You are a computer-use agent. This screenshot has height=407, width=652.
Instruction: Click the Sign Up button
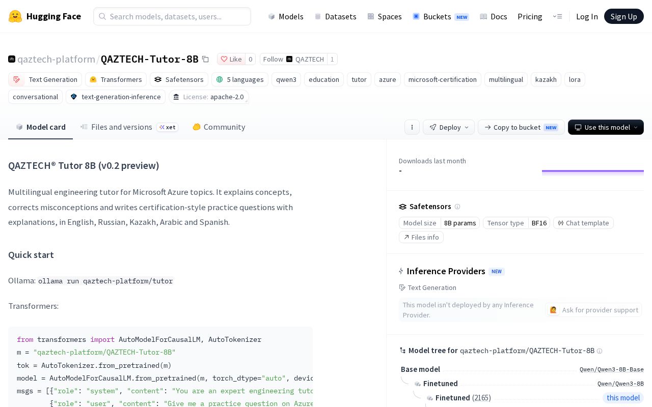[624, 16]
